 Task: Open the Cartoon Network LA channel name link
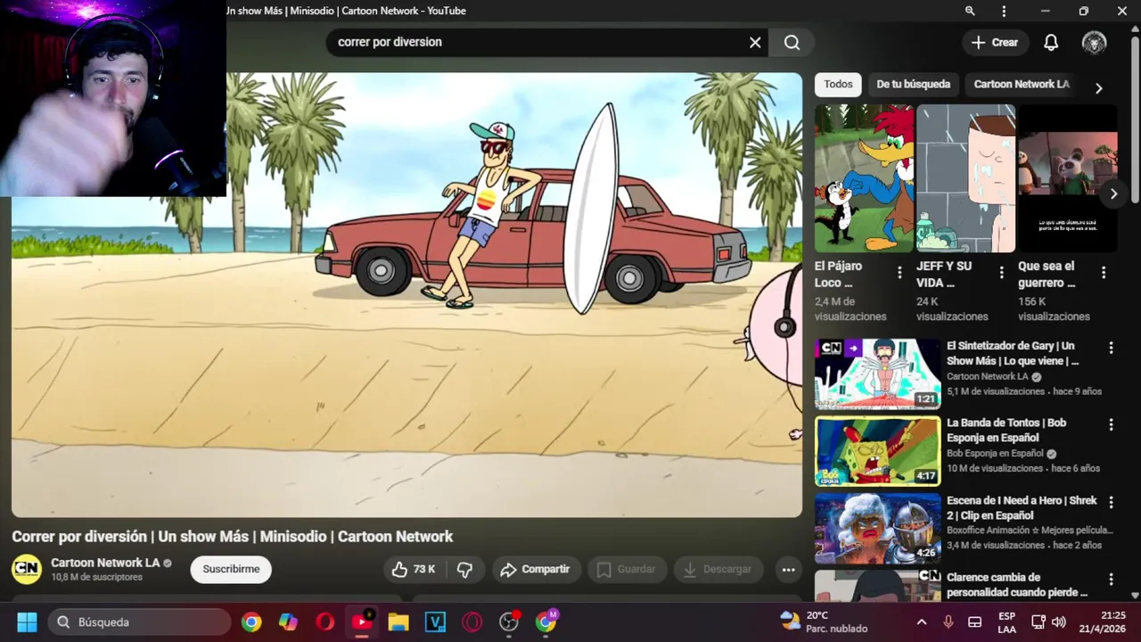click(105, 563)
